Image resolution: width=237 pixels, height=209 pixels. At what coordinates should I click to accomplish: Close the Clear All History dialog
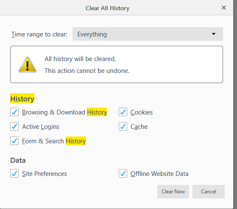click(x=224, y=8)
